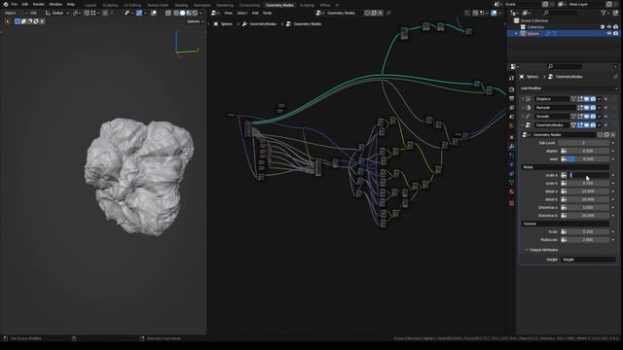The height and width of the screenshot is (350, 623).
Task: Open the Window menu
Action: pos(55,4)
